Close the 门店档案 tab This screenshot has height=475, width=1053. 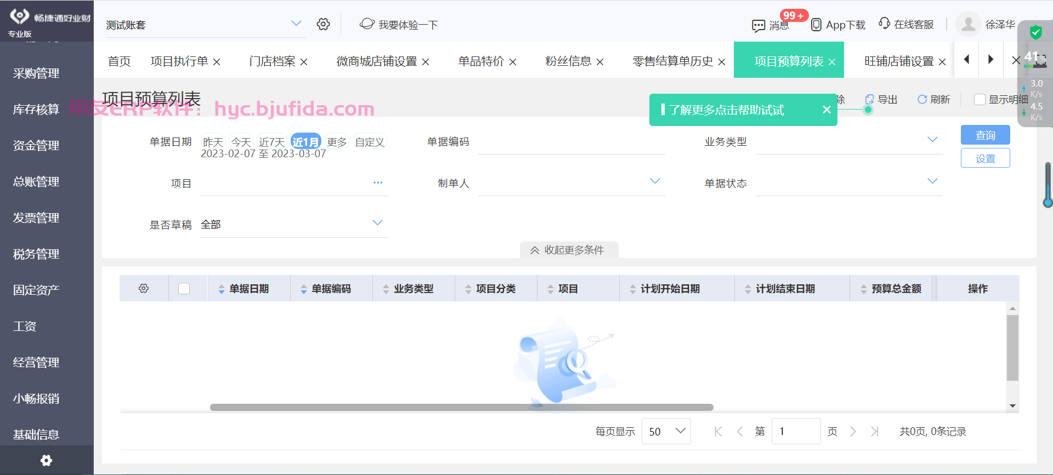coord(304,62)
